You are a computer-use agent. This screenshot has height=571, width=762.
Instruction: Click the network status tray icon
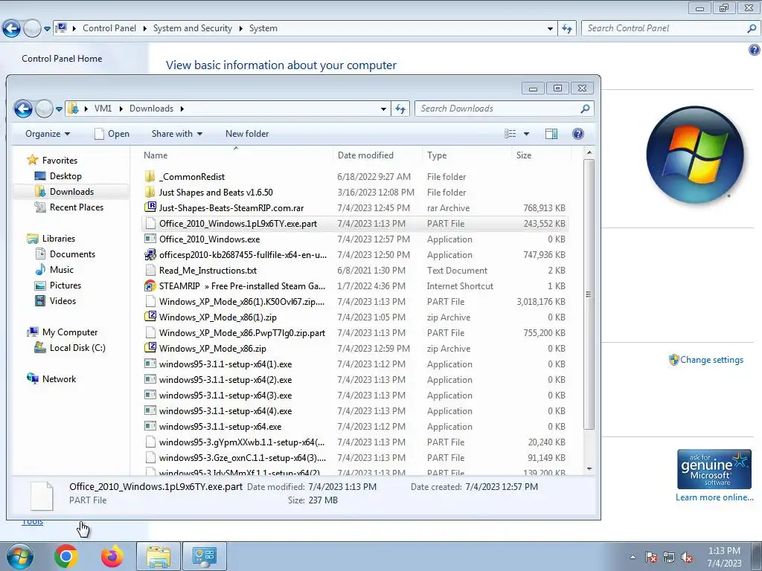[x=669, y=557]
